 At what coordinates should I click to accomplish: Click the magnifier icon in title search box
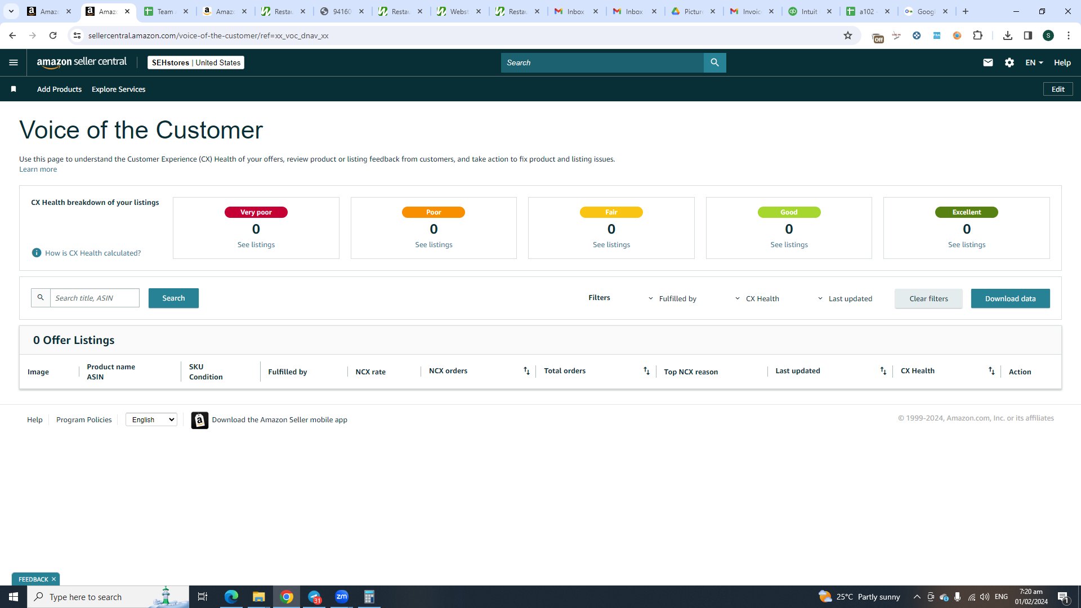tap(41, 298)
